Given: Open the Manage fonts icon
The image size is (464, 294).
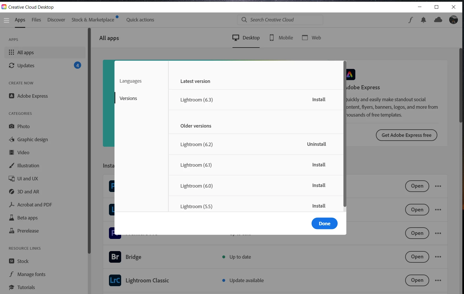Looking at the screenshot, I should click(11, 274).
